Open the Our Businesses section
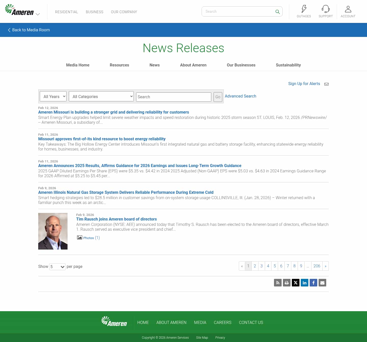 point(241,65)
